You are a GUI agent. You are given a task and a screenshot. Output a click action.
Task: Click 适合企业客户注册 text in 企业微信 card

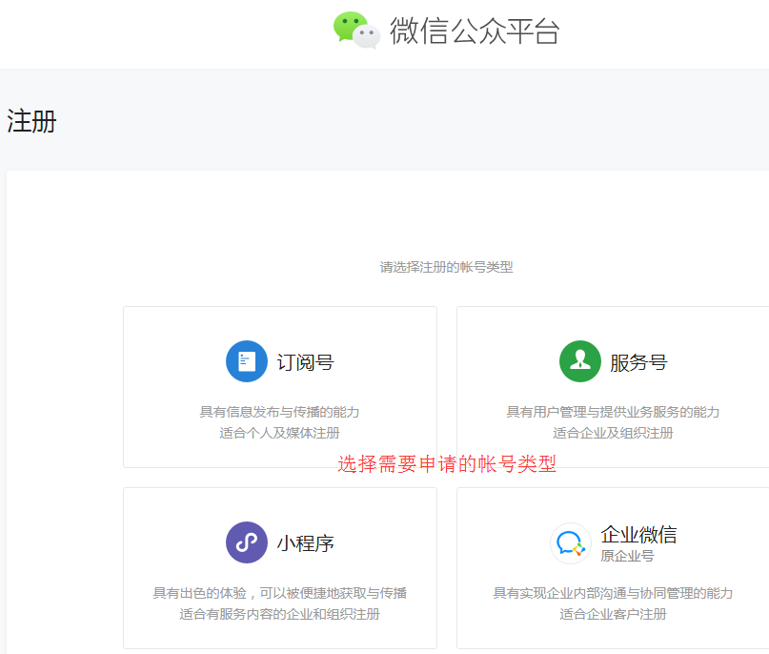pyautogui.click(x=613, y=614)
